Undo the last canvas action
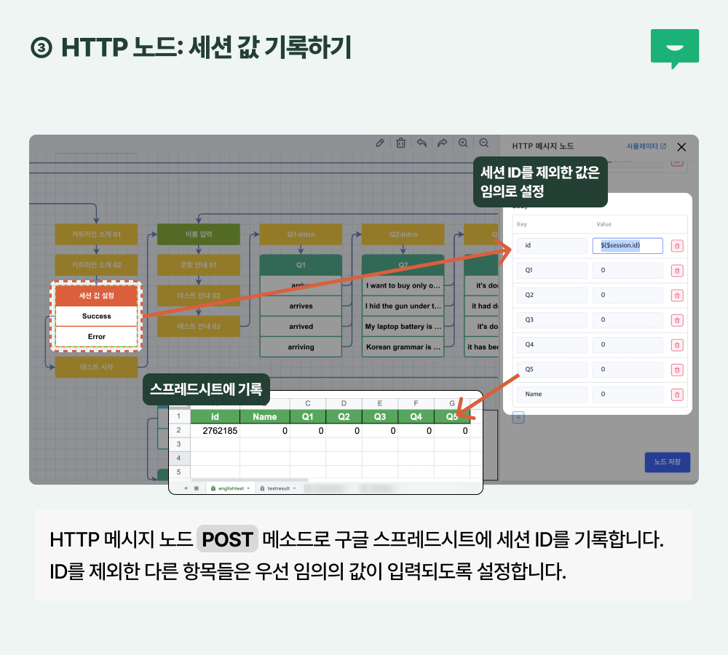 [422, 143]
